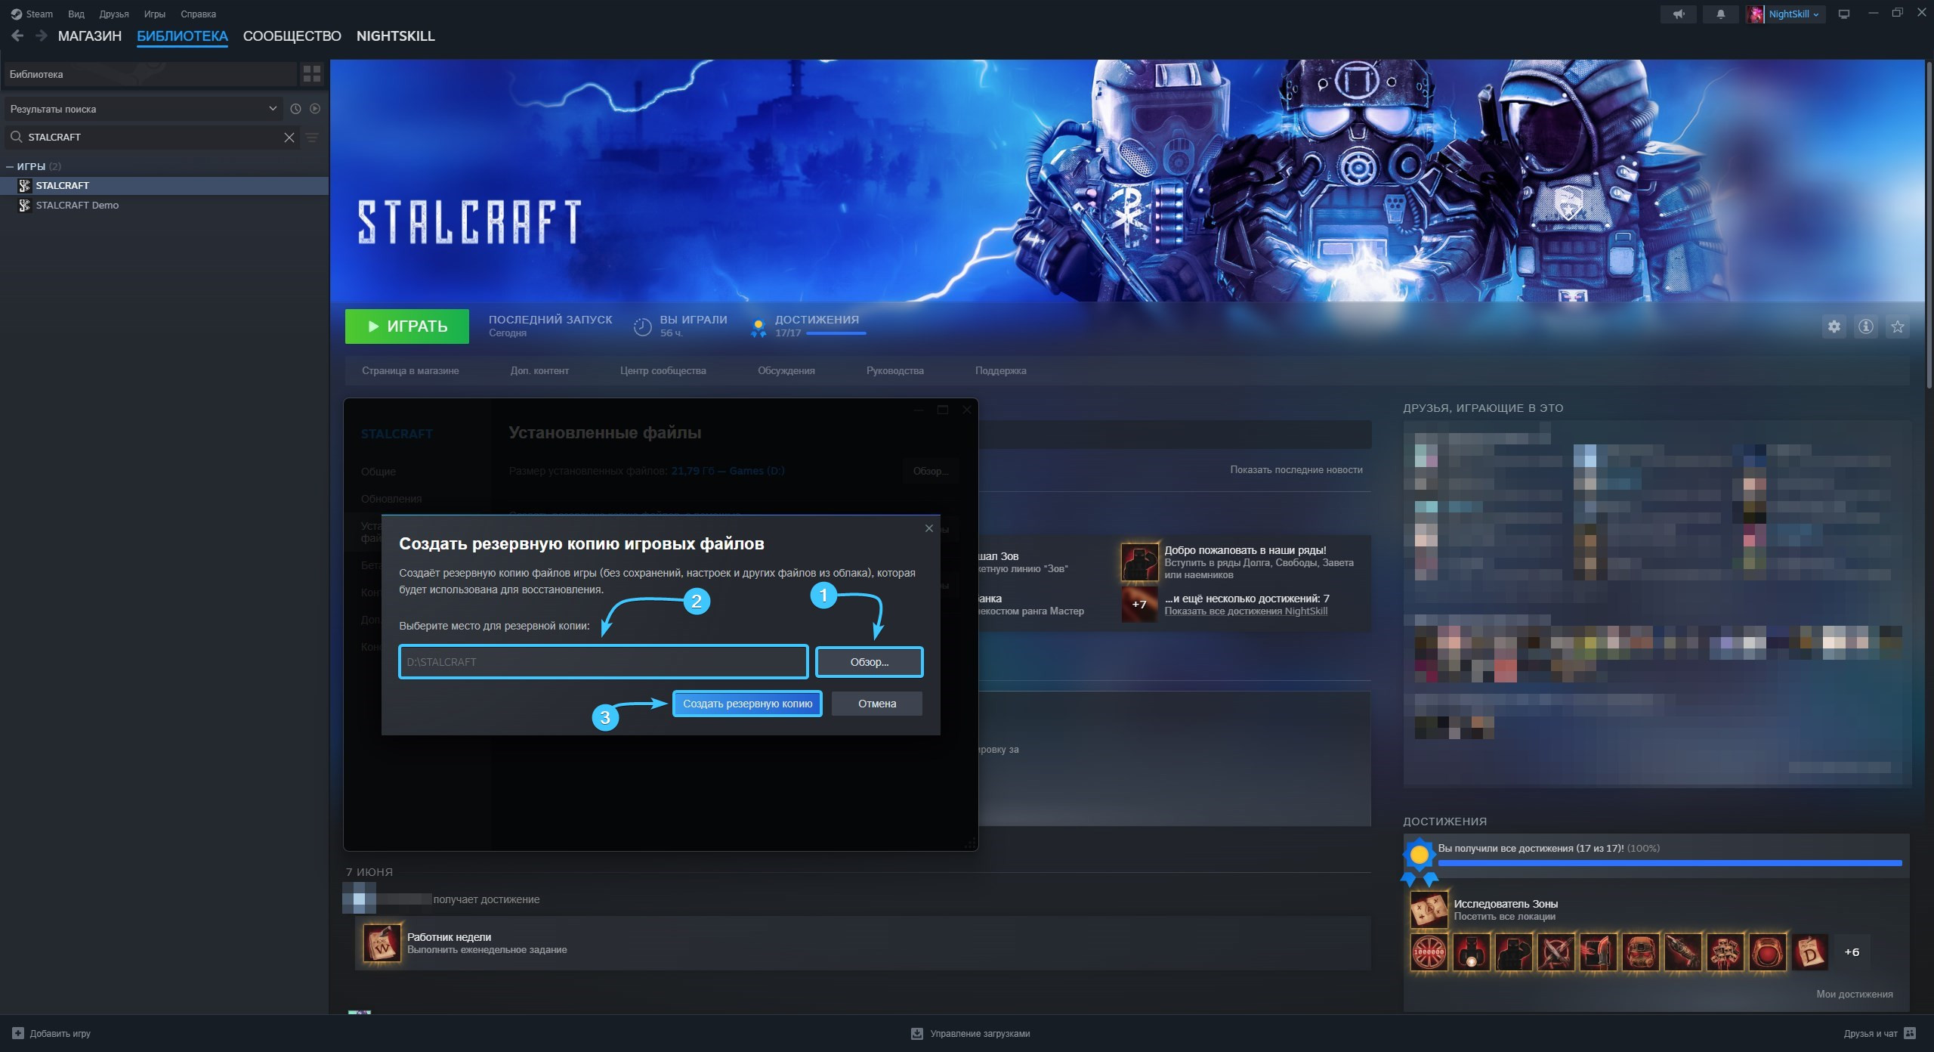The height and width of the screenshot is (1052, 1934).
Task: Expand the search results collection dropdown
Action: click(272, 109)
